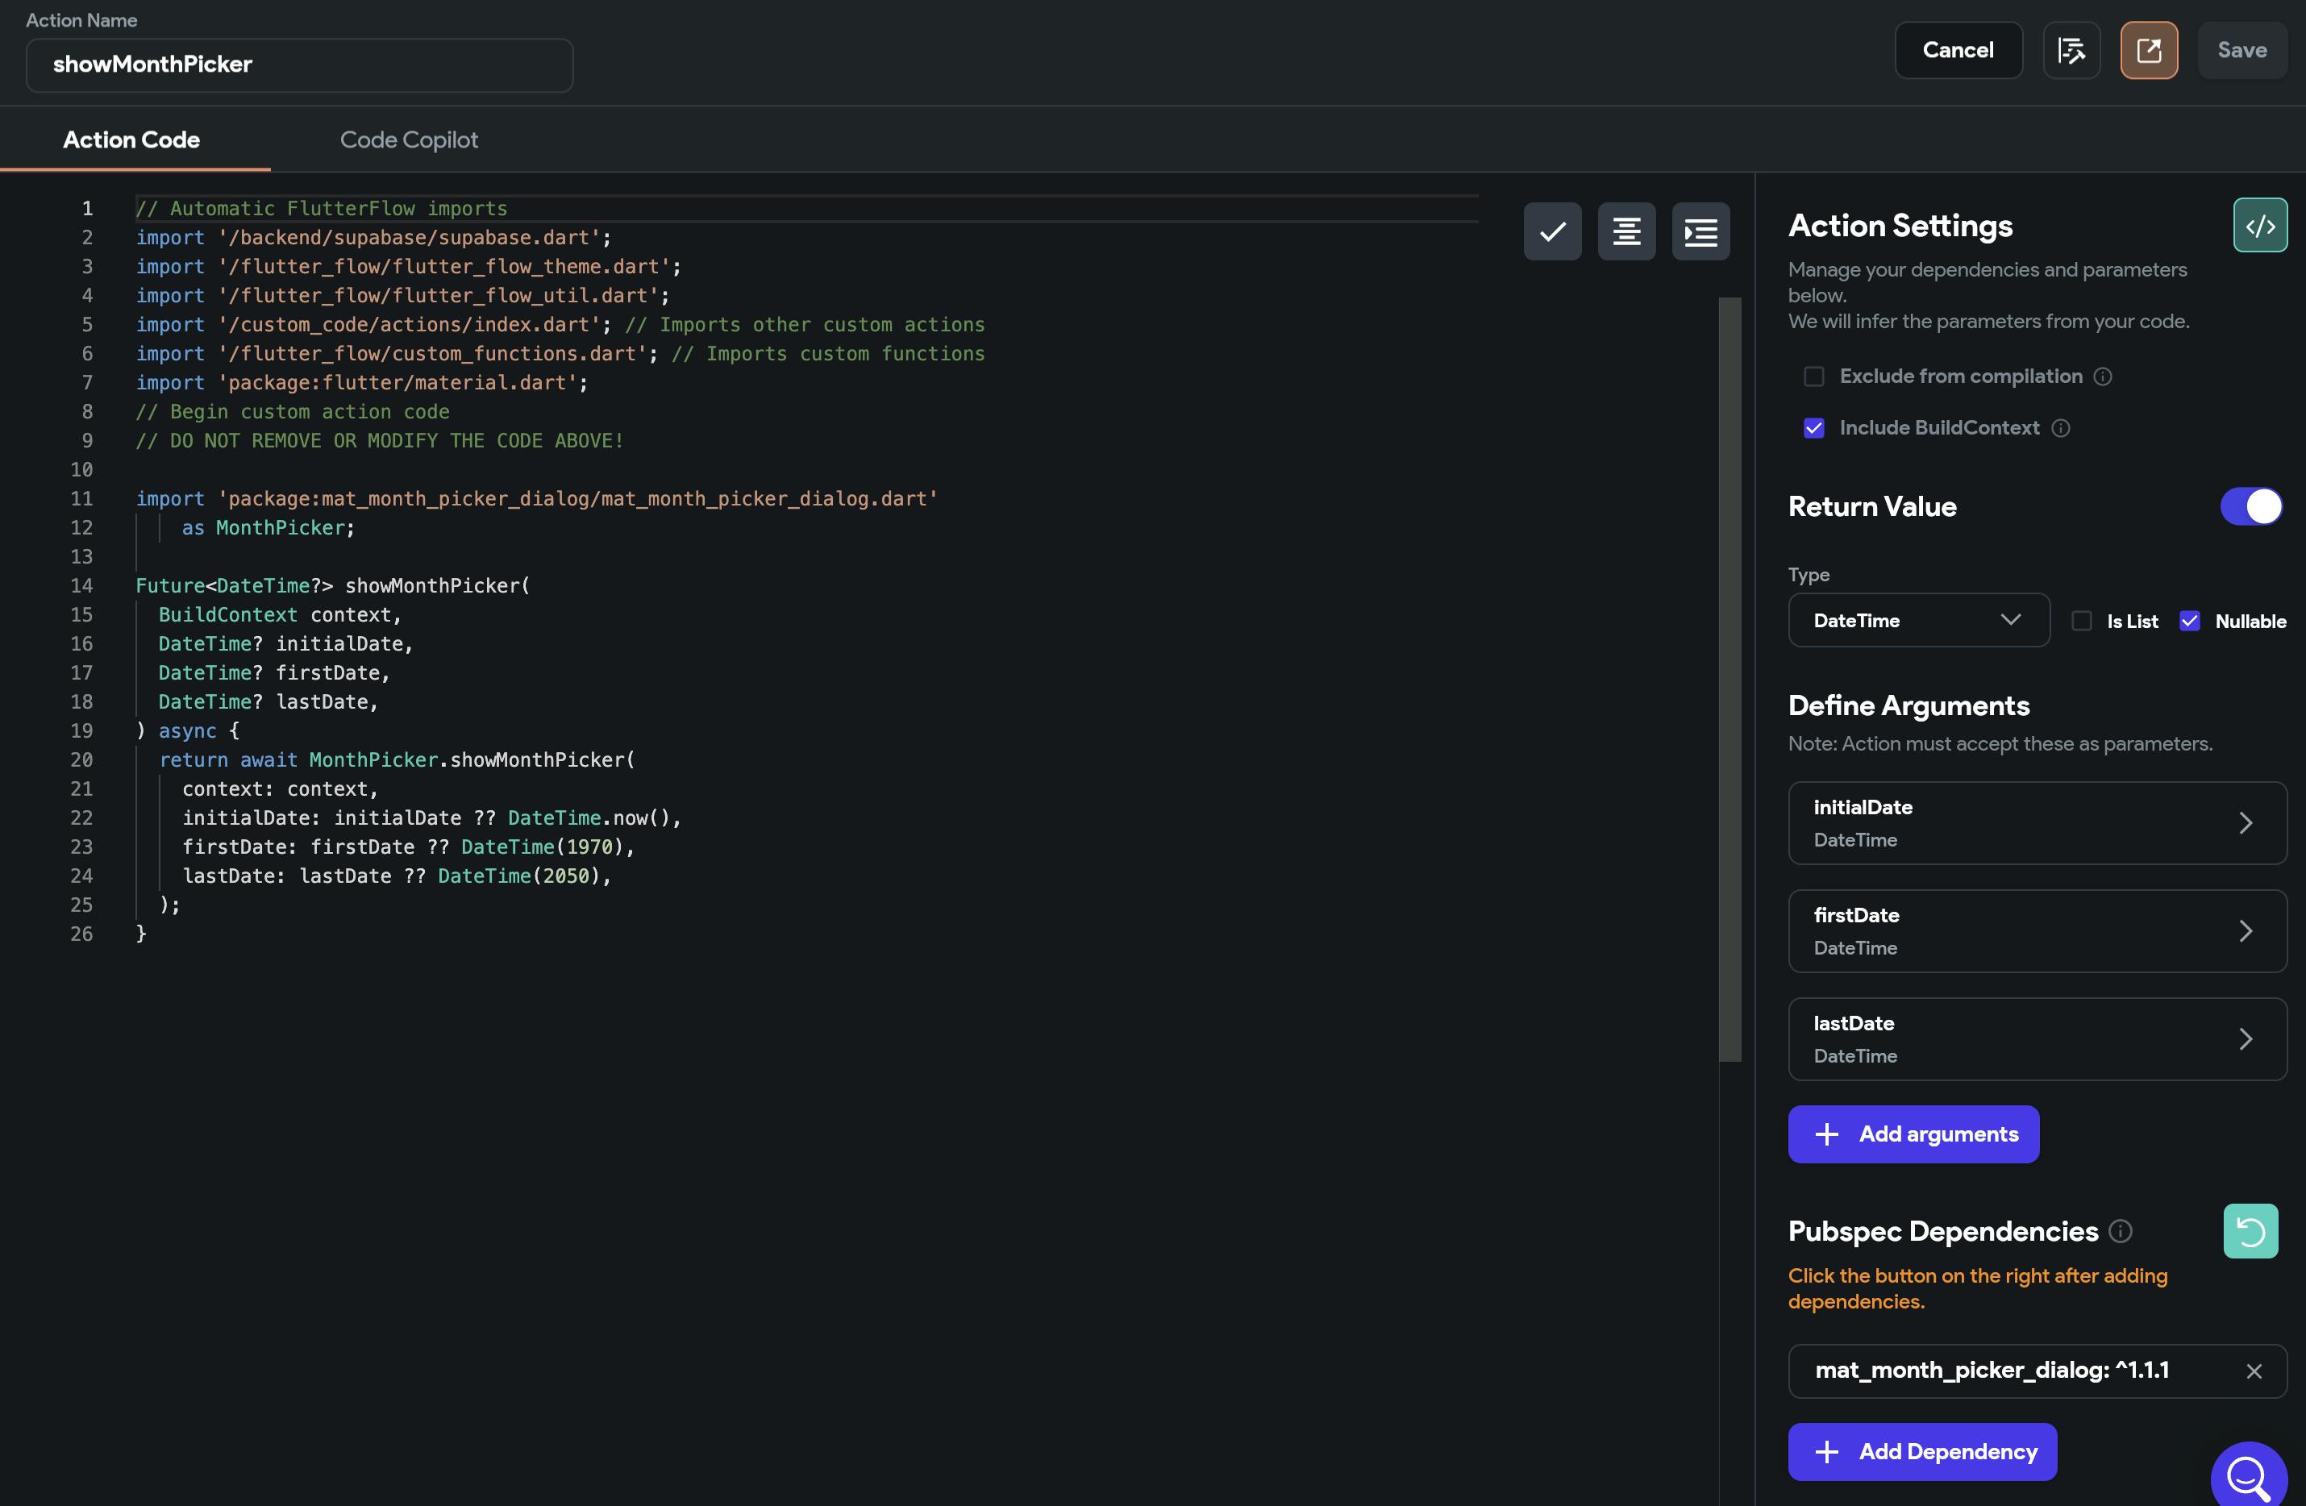Click line 24 lastDate DateTime(2050) code
Viewport: 2306px width, 1506px height.
[x=396, y=876]
